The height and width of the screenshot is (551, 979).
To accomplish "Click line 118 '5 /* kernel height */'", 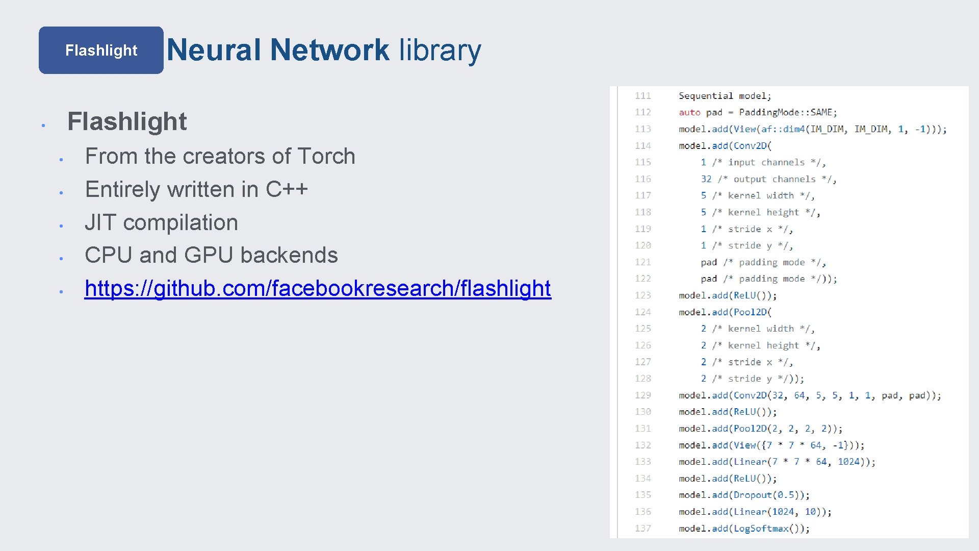I will [760, 212].
